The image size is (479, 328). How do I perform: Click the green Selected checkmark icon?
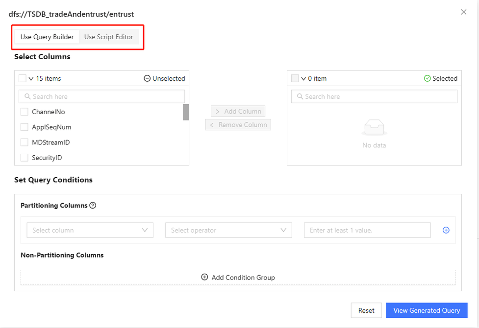tap(427, 78)
